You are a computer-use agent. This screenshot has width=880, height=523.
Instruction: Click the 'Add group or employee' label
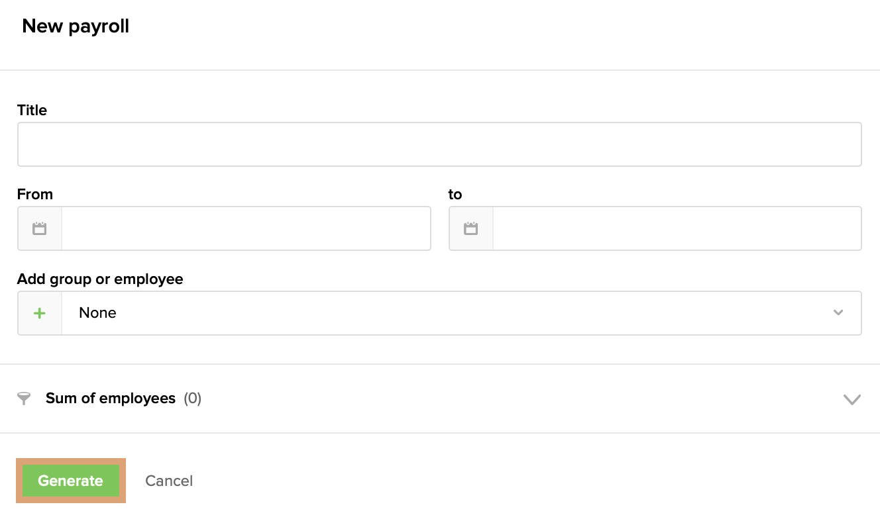[x=100, y=279]
